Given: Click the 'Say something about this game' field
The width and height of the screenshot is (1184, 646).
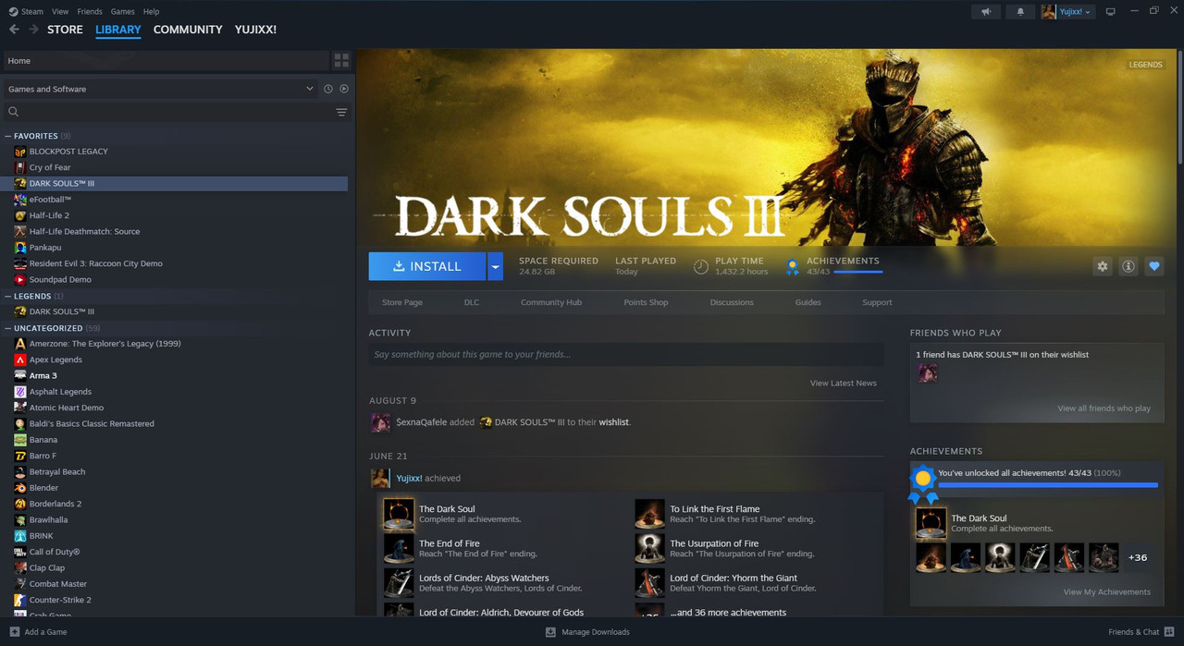Looking at the screenshot, I should point(626,354).
